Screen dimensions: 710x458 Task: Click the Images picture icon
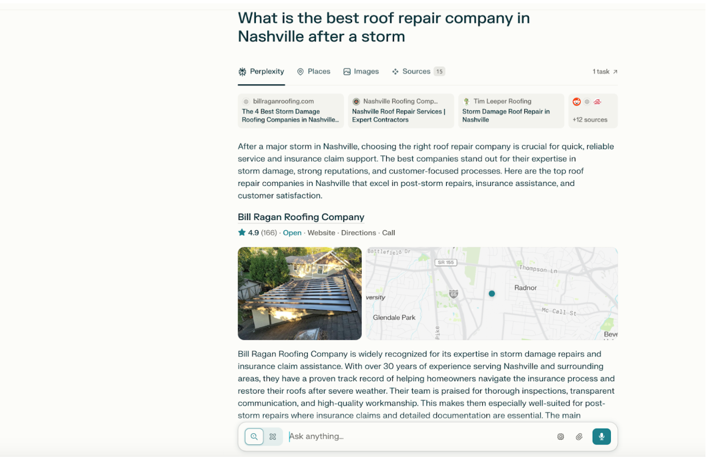pos(347,72)
